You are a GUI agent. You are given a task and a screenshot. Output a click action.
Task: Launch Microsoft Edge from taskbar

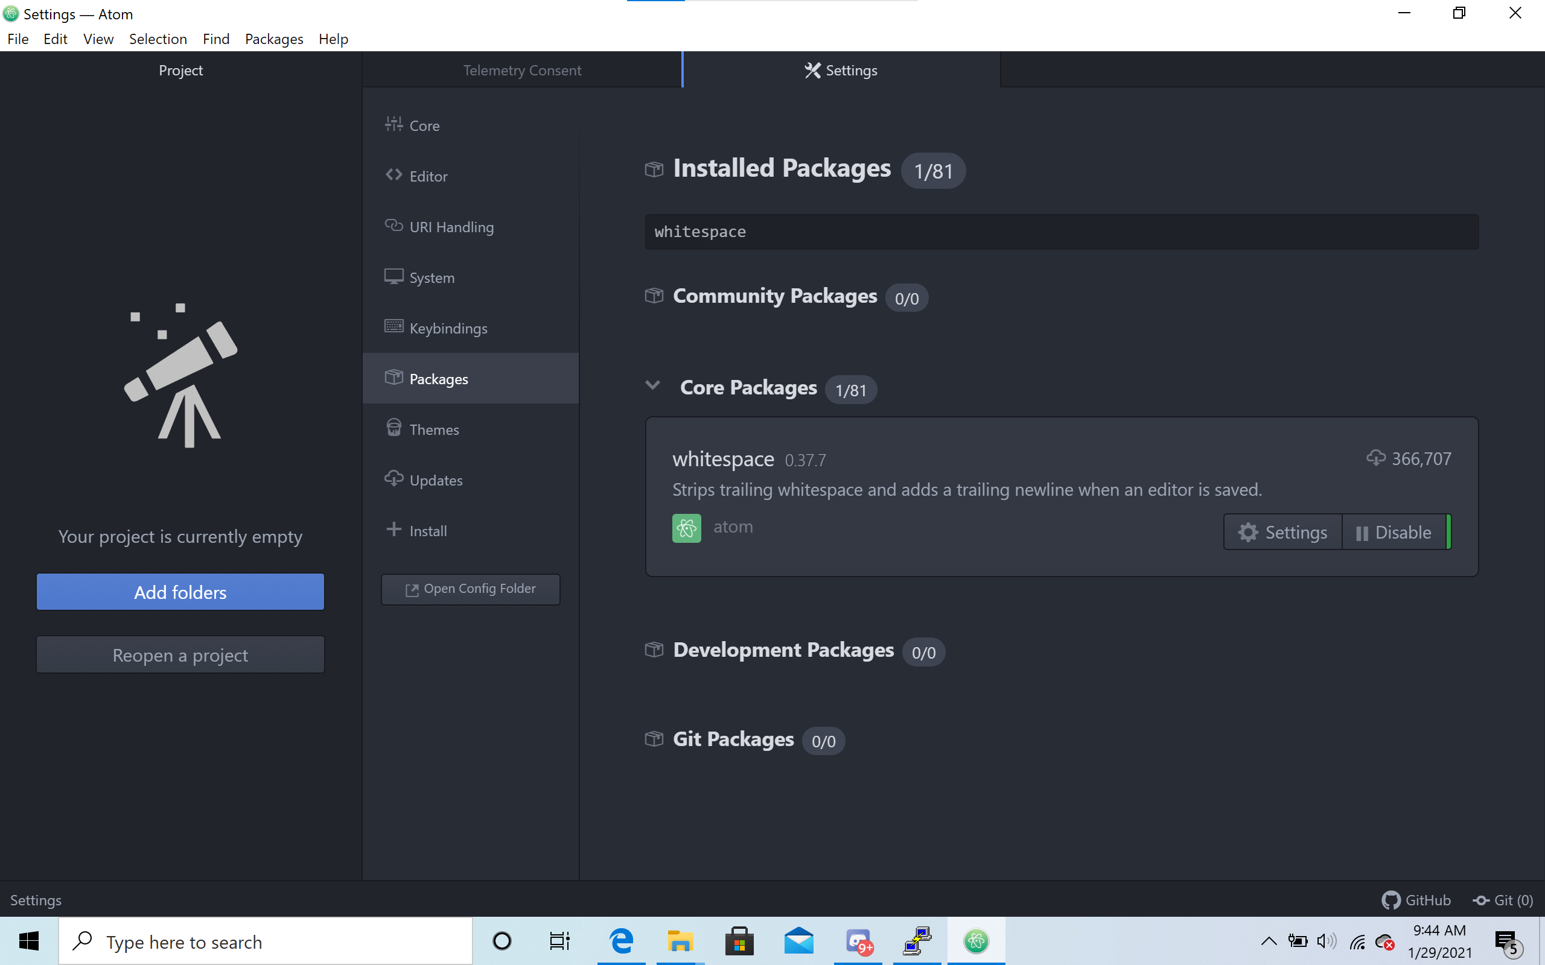[621, 941]
